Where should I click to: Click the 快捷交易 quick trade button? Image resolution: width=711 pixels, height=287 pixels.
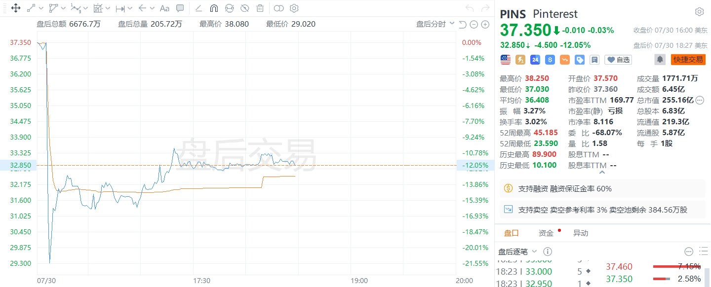[x=688, y=60]
